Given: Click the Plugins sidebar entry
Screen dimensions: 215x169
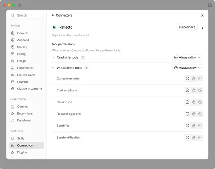Looking at the screenshot, I should click(x=26, y=152).
